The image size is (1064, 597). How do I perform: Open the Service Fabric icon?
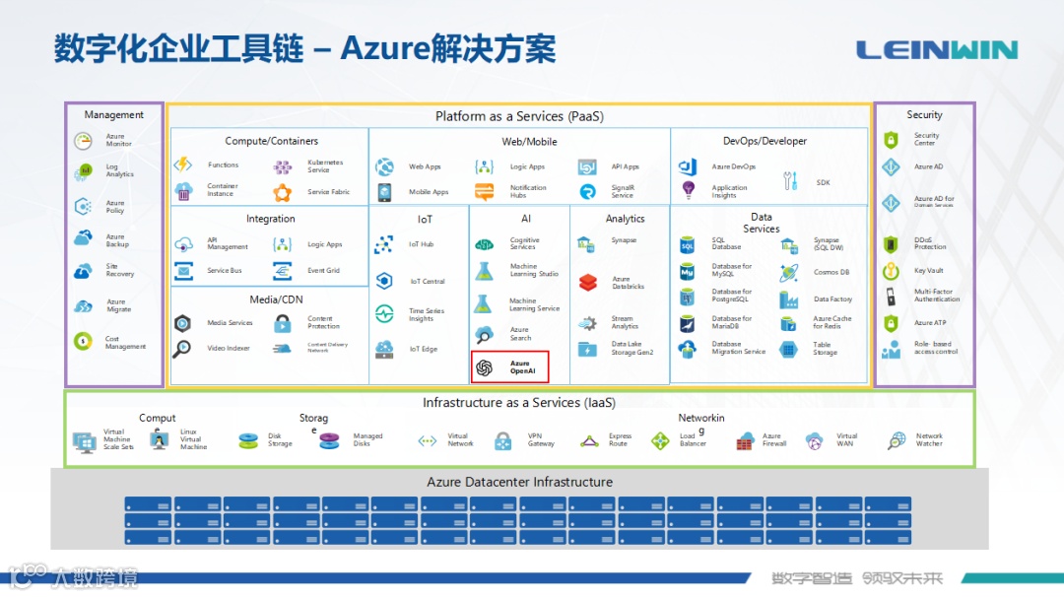pyautogui.click(x=283, y=193)
